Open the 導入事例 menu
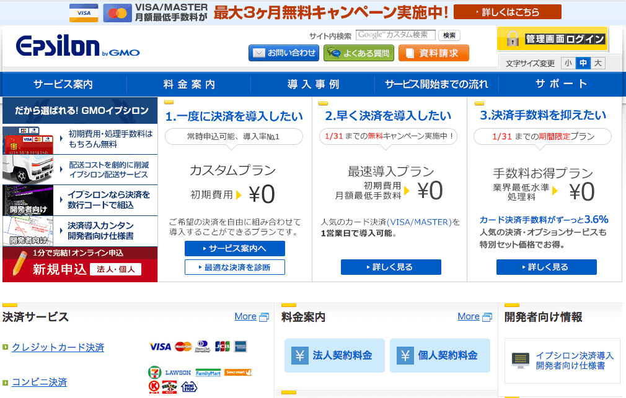This screenshot has height=398, width=626. tap(313, 84)
